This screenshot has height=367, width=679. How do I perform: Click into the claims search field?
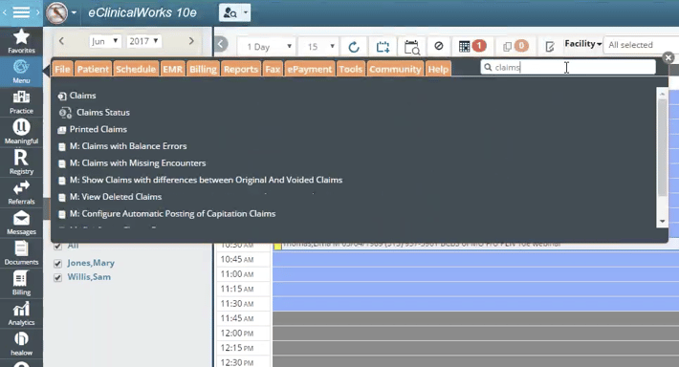click(568, 67)
